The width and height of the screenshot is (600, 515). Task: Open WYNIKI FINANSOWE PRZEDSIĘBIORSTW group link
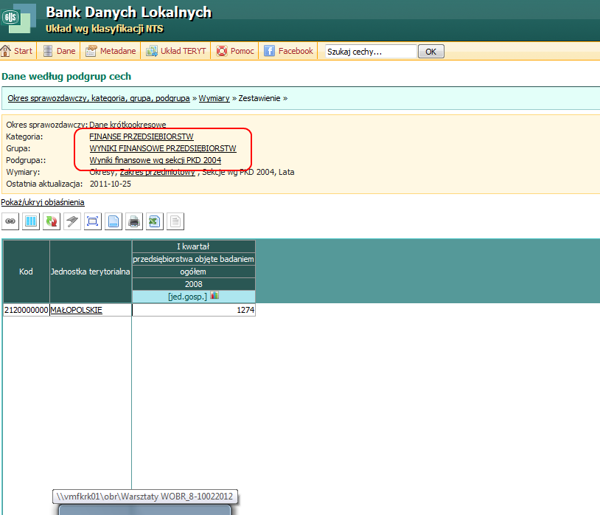point(163,148)
